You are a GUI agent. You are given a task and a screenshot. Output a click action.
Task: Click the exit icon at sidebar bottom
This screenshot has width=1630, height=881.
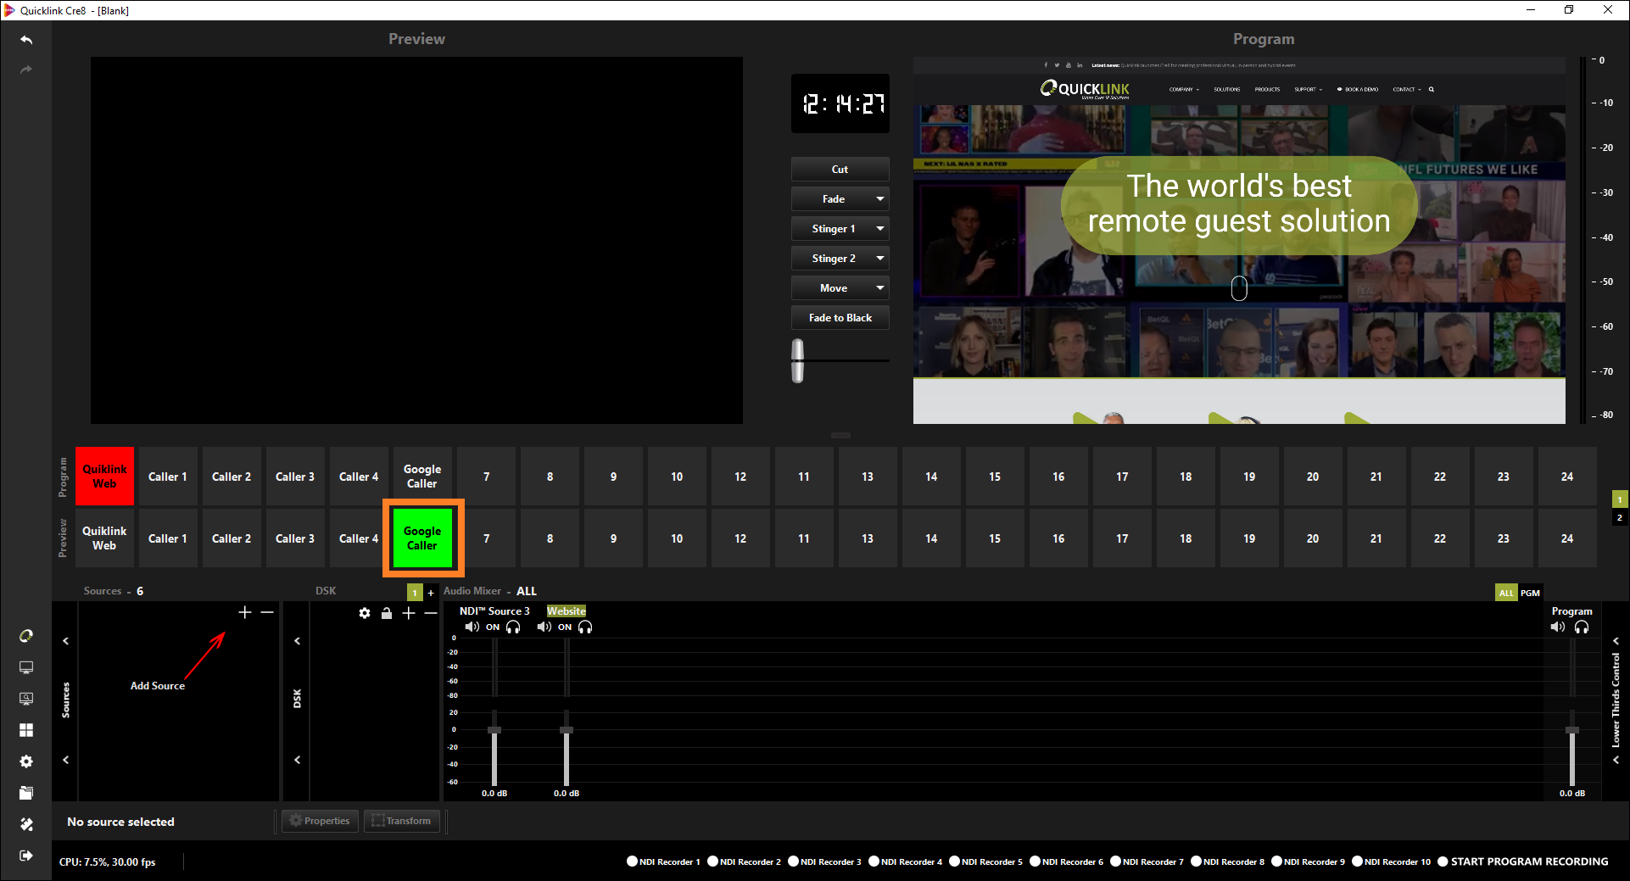pos(26,856)
